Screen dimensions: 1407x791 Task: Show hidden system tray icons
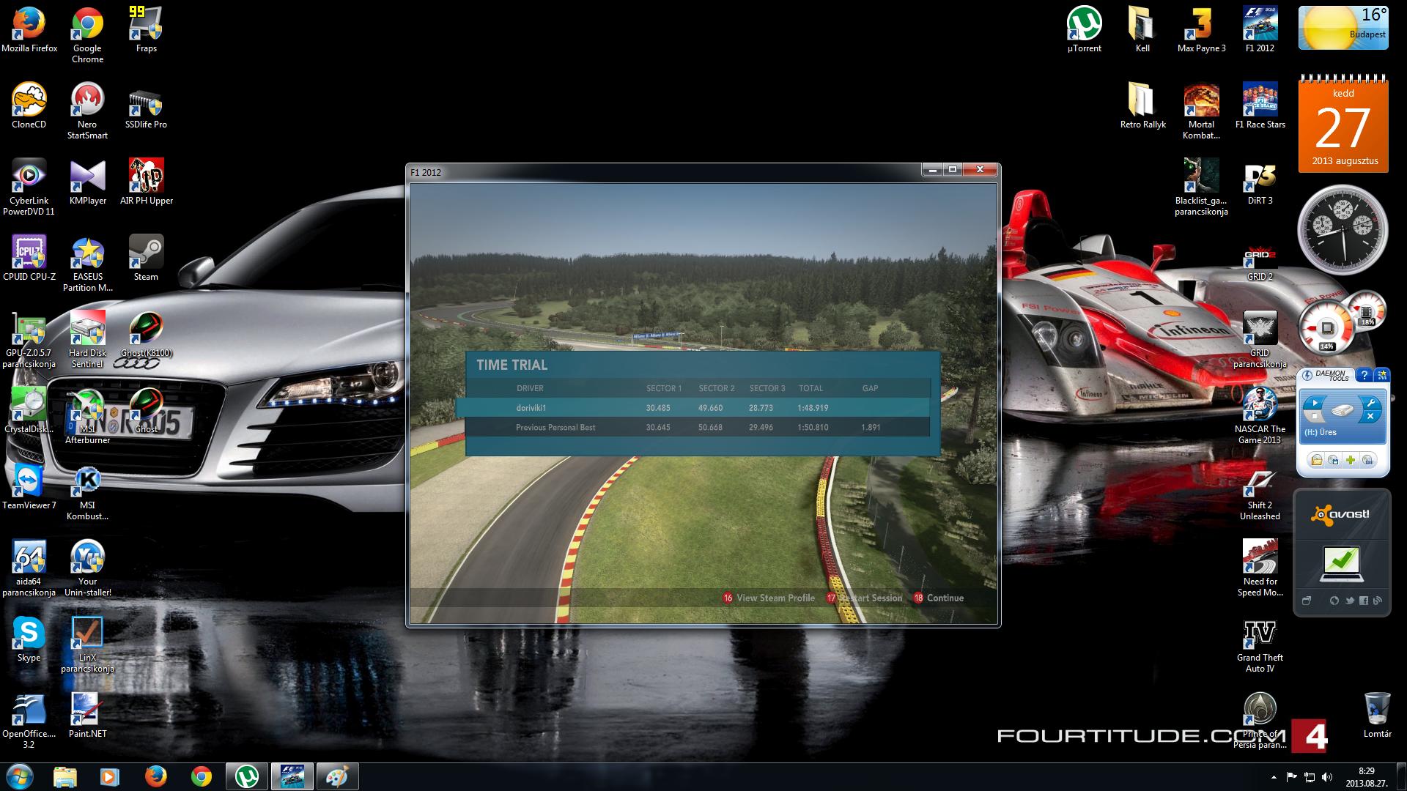pyautogui.click(x=1274, y=777)
